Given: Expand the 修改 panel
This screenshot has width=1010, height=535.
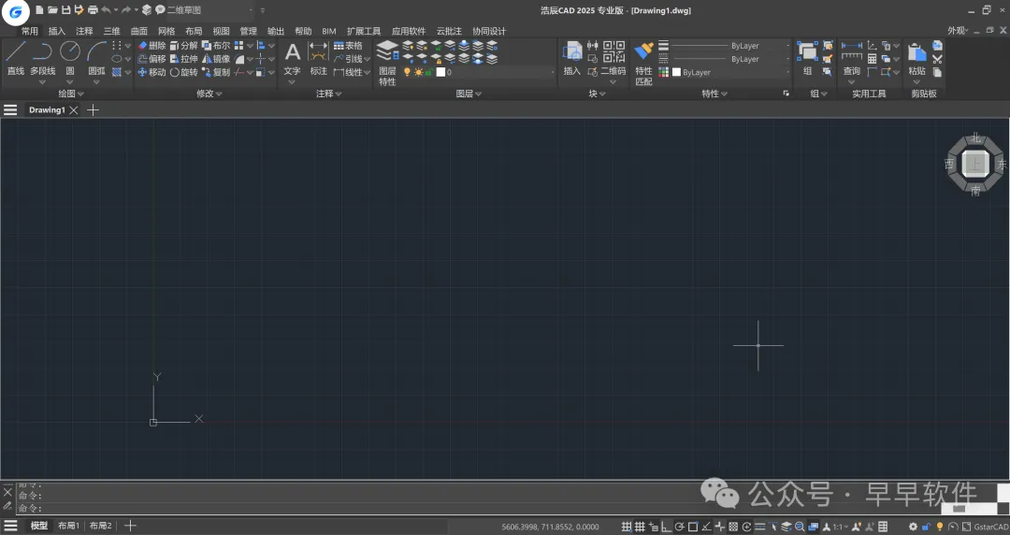Looking at the screenshot, I should coord(209,94).
